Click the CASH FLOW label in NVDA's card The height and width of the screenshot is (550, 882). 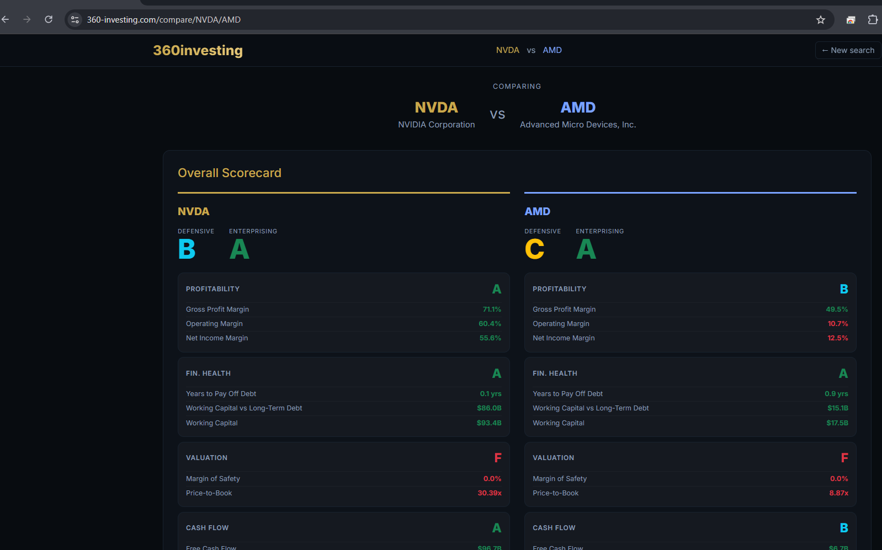[207, 528]
